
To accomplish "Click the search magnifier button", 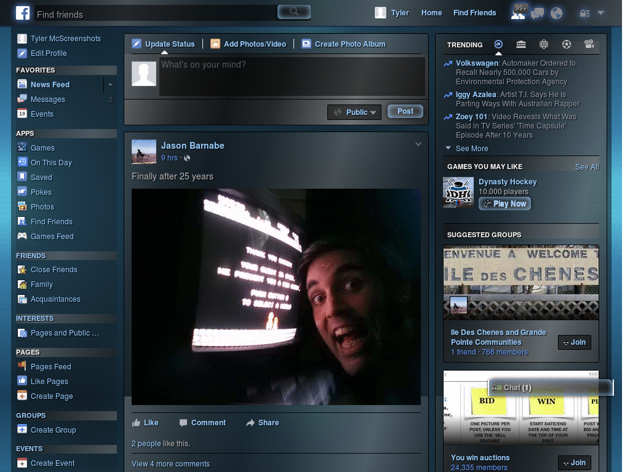I will [293, 12].
